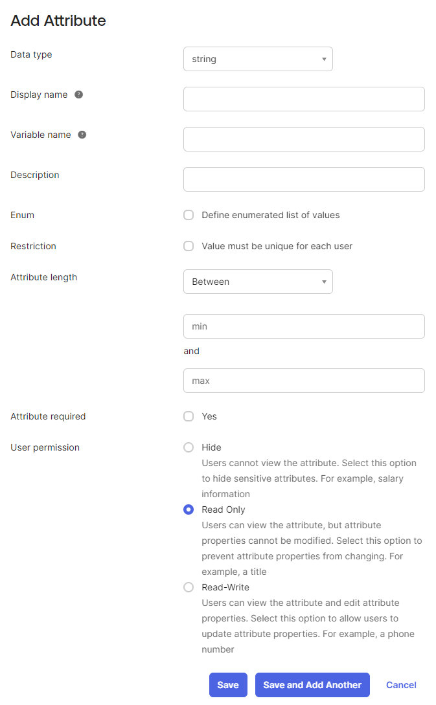This screenshot has width=436, height=705.
Task: Select the Hide user permission option
Action: click(x=189, y=447)
